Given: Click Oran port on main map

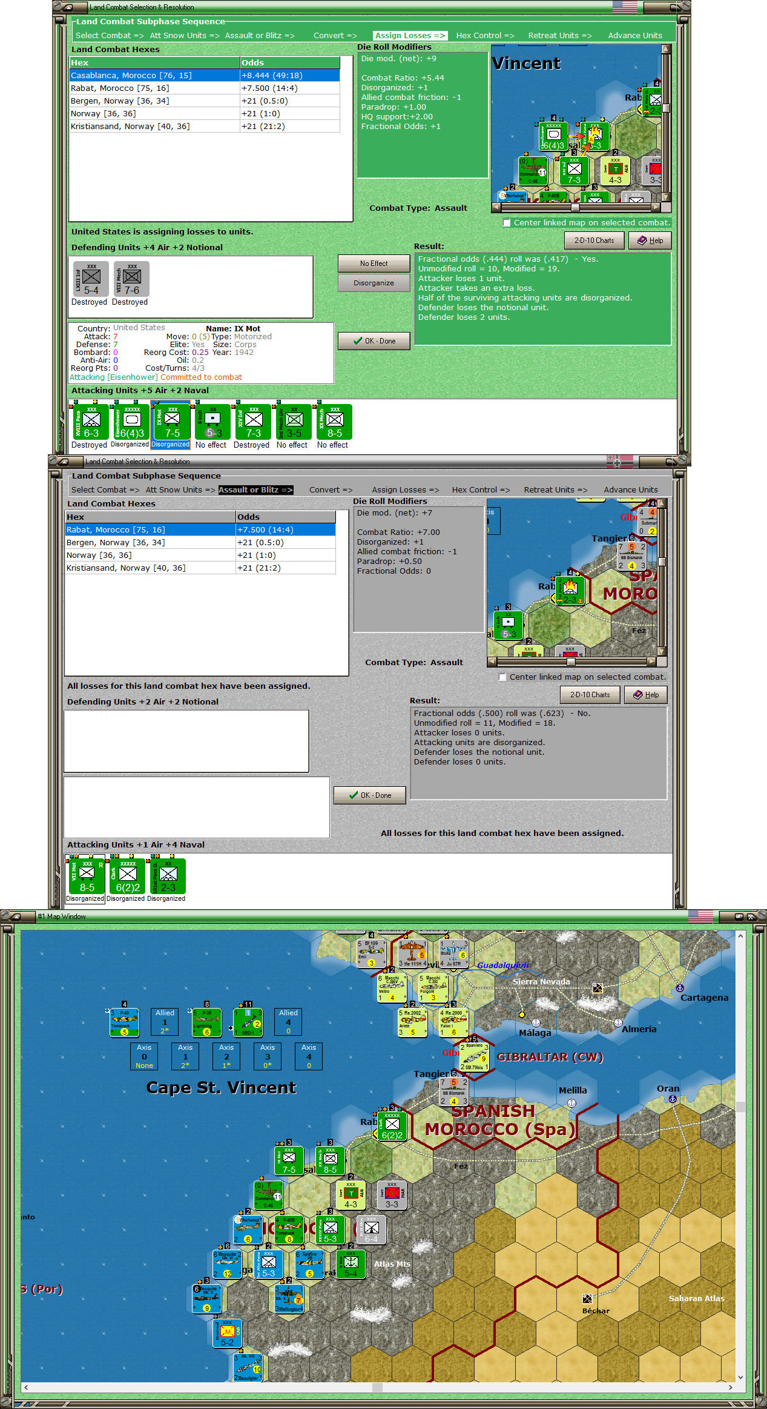Looking at the screenshot, I should tap(673, 1099).
